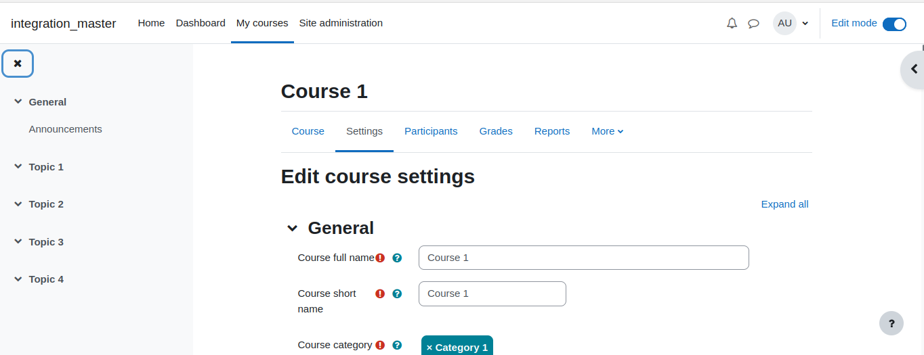The image size is (924, 355).
Task: Open the More tab dropdown
Action: pyautogui.click(x=608, y=131)
